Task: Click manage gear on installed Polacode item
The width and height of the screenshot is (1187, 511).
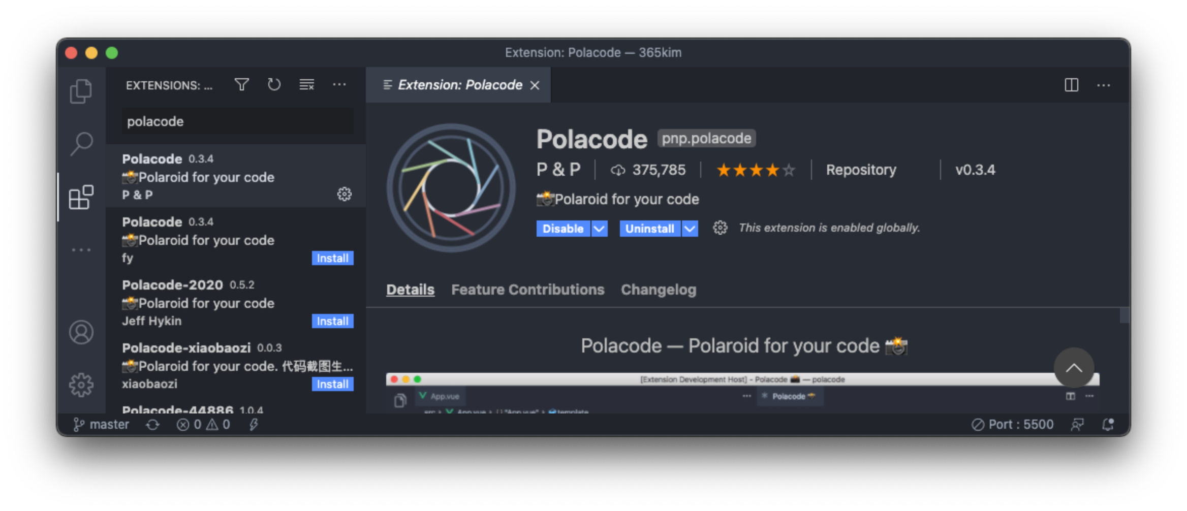Action: tap(345, 194)
